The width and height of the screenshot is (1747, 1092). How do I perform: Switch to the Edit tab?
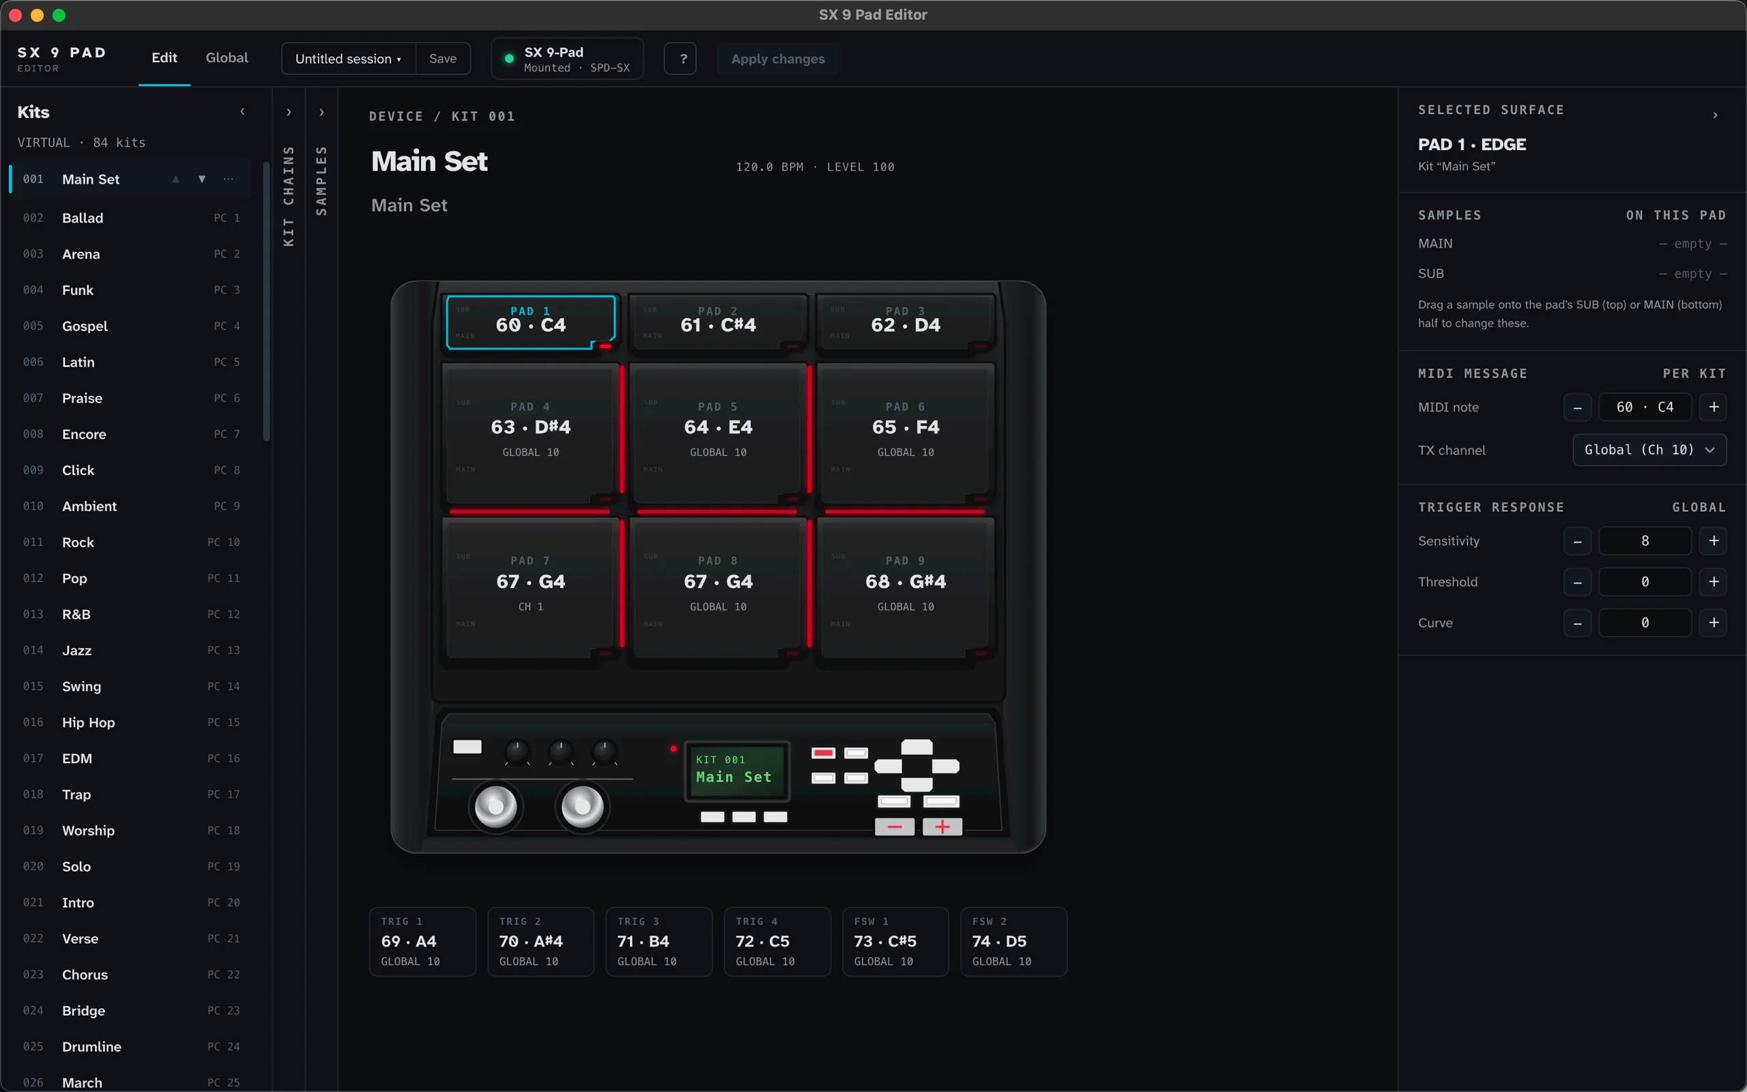[x=164, y=58]
